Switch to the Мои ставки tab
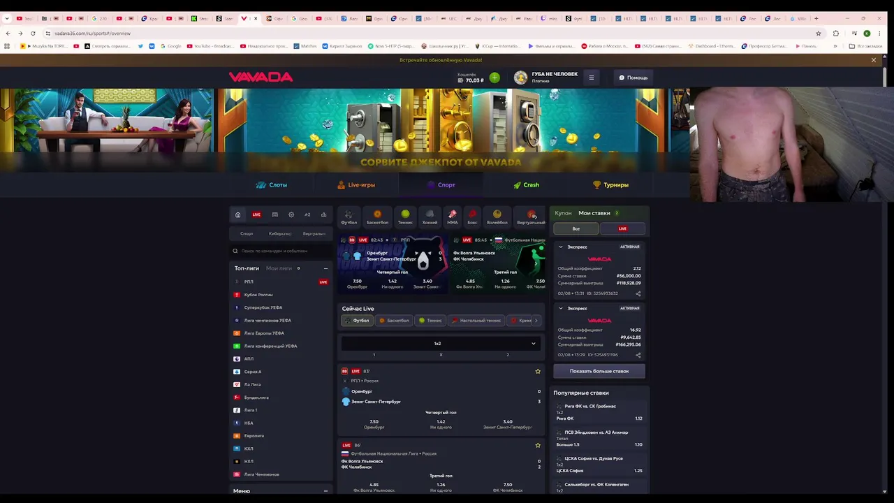 click(594, 213)
